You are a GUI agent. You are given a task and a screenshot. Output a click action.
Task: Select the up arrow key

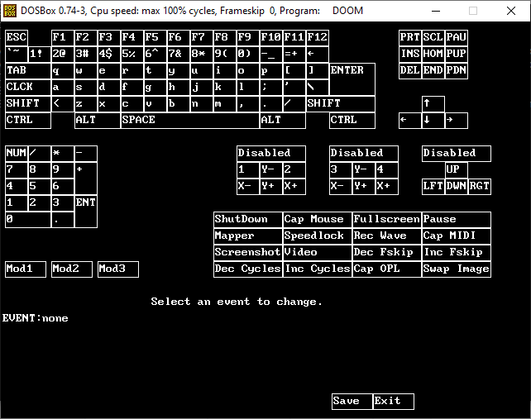tap(433, 103)
